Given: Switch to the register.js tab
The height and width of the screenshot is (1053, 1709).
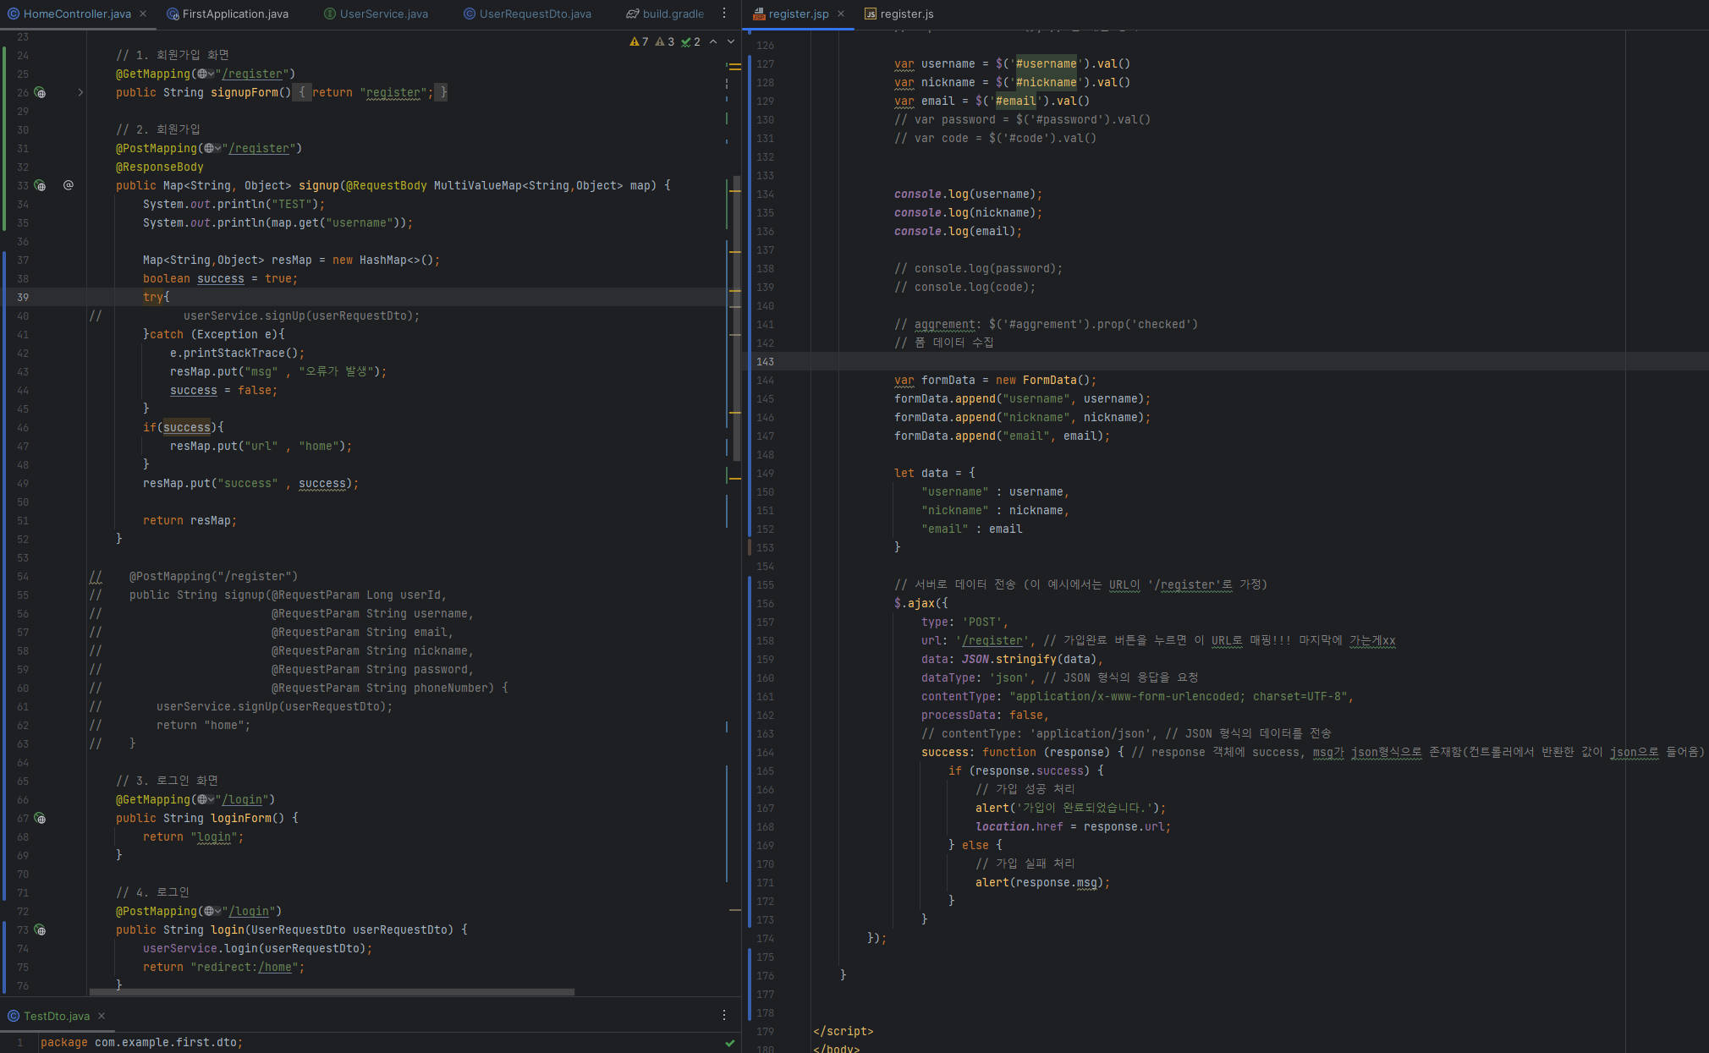Looking at the screenshot, I should [x=906, y=14].
